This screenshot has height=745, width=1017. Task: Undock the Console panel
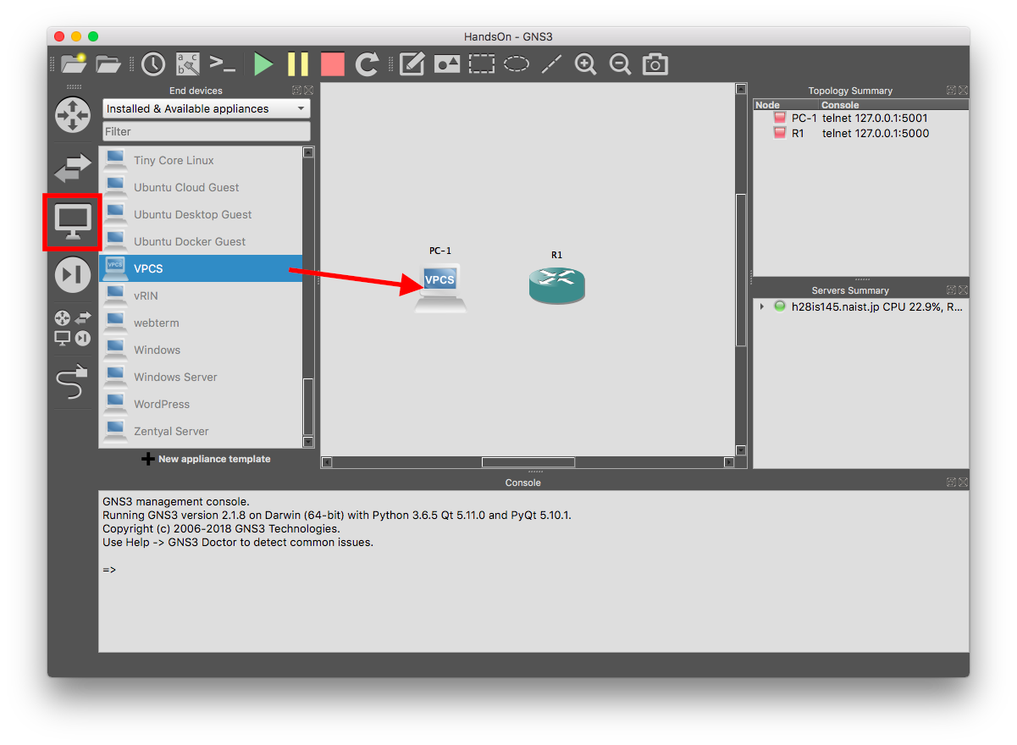pyautogui.click(x=953, y=483)
